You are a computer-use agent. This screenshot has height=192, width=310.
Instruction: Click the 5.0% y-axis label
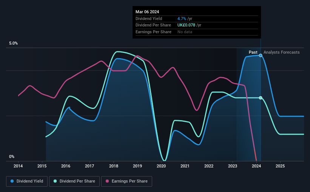coord(13,43)
